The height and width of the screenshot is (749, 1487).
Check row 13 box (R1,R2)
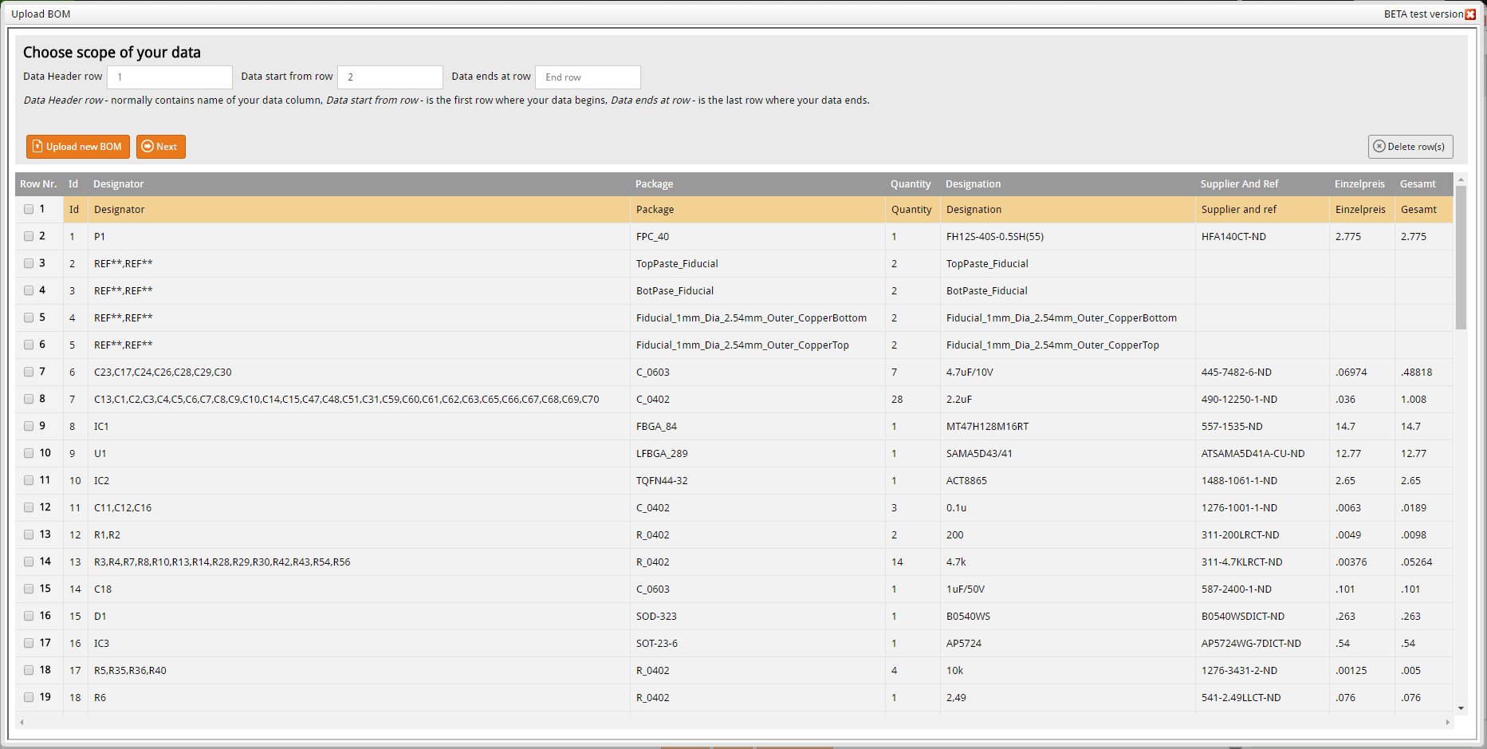pyautogui.click(x=29, y=534)
